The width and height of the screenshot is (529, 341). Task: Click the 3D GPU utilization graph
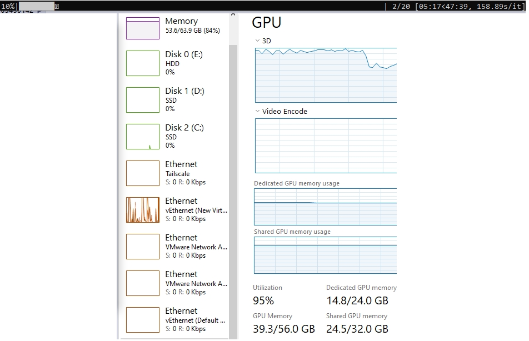coord(326,75)
